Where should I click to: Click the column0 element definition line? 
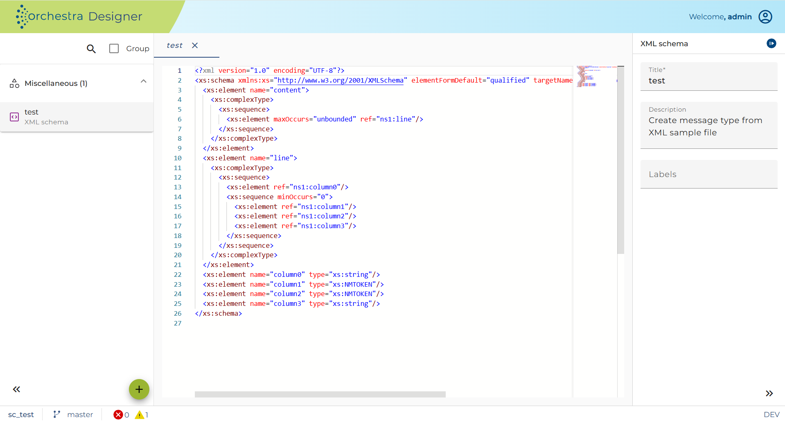[x=291, y=275]
